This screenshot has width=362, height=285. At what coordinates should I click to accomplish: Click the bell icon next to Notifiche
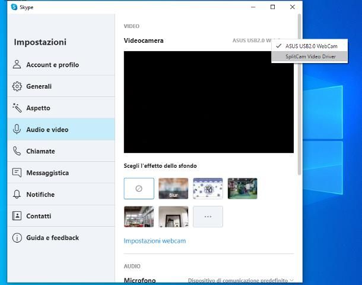pyautogui.click(x=17, y=194)
